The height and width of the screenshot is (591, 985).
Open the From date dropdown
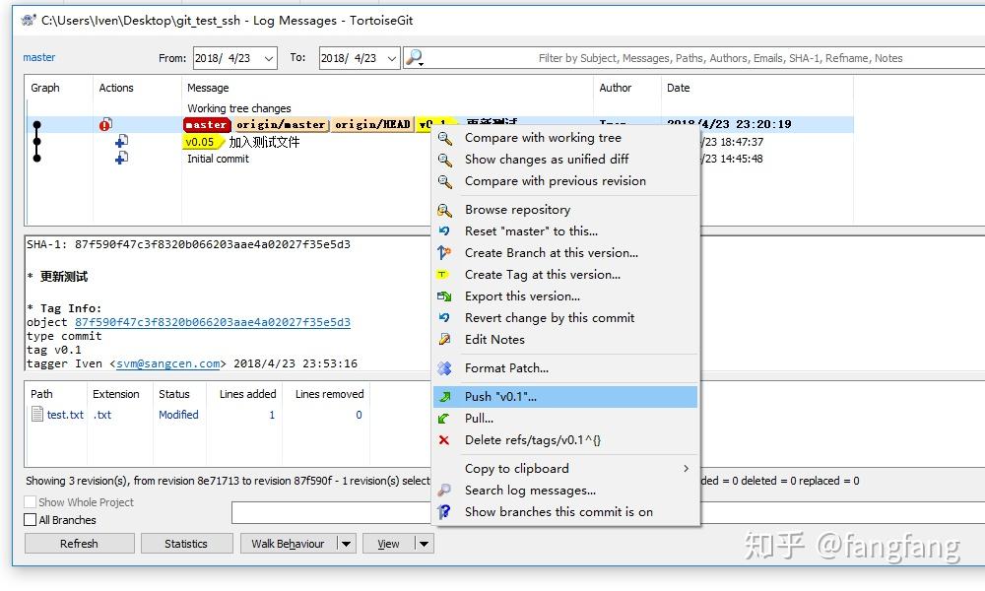tap(269, 58)
